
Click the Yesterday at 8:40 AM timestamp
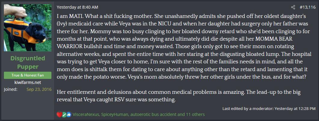point(77,7)
